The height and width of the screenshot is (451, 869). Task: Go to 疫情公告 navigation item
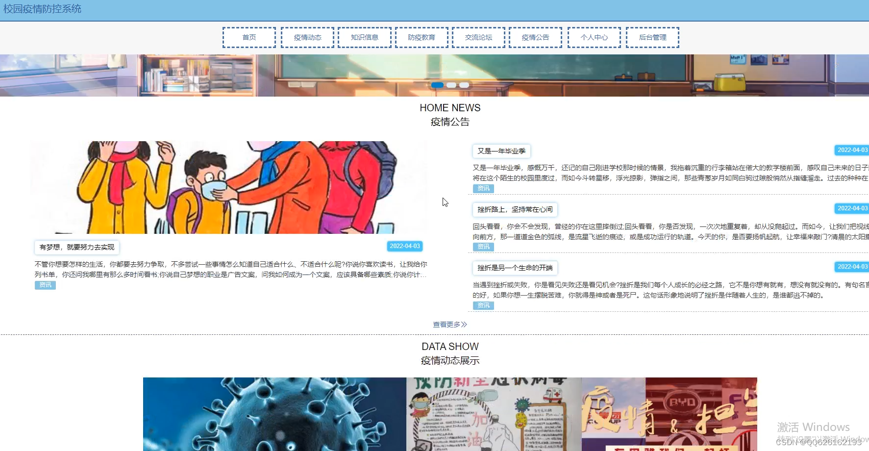(535, 37)
